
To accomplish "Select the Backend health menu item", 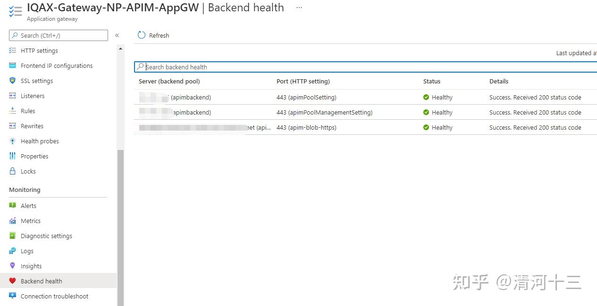I will (x=42, y=281).
